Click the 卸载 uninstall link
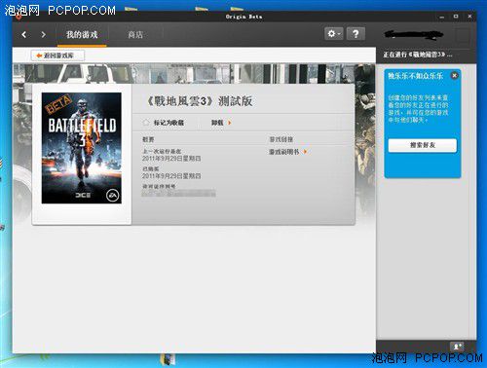Image resolution: width=487 pixels, height=368 pixels. 221,123
